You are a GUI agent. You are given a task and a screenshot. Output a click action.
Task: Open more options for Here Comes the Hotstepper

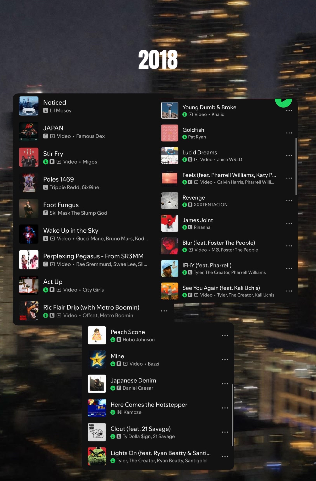tap(225, 408)
